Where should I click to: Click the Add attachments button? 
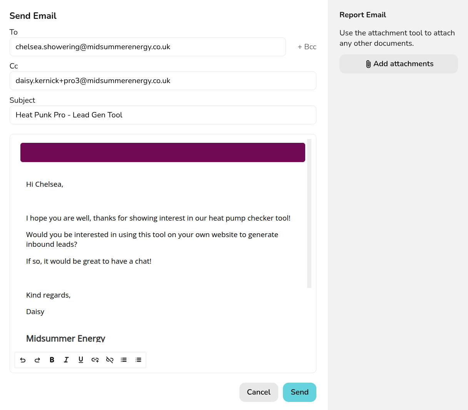pos(398,64)
